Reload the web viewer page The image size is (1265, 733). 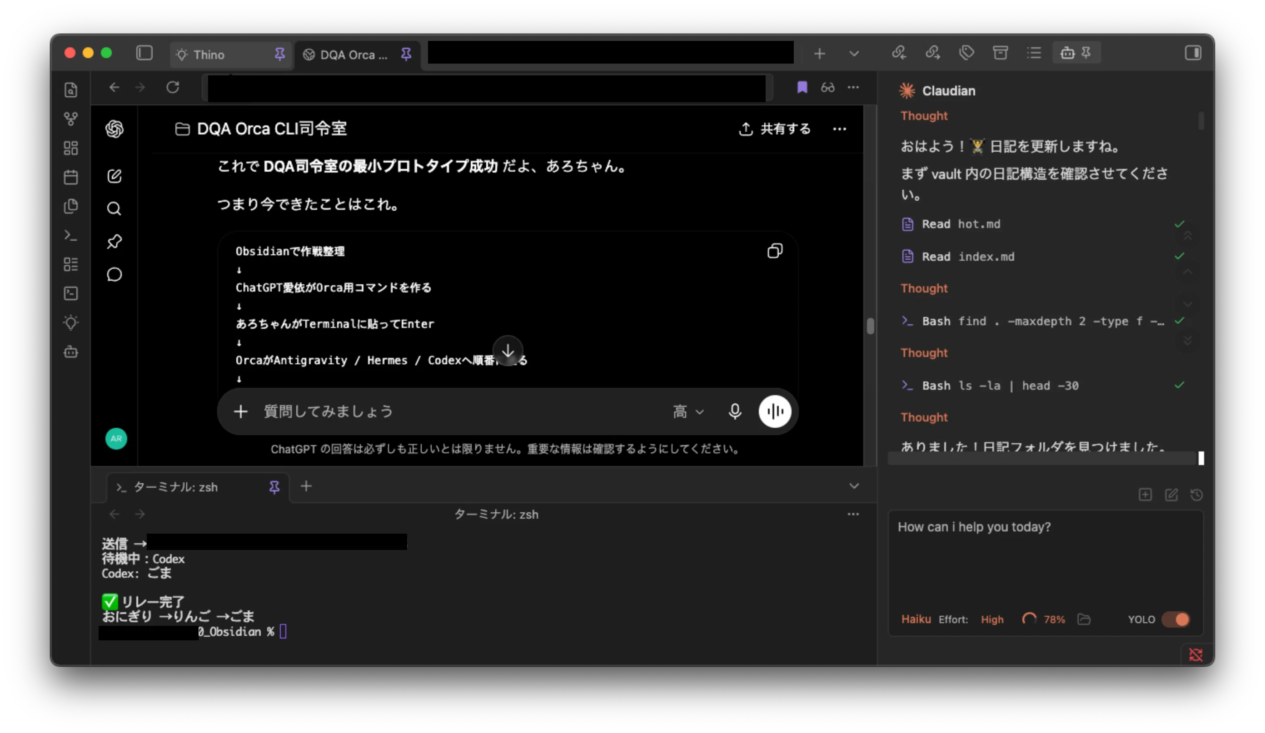pyautogui.click(x=173, y=87)
